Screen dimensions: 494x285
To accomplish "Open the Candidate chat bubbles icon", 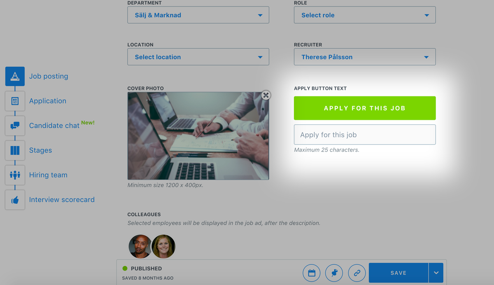I will pos(15,126).
